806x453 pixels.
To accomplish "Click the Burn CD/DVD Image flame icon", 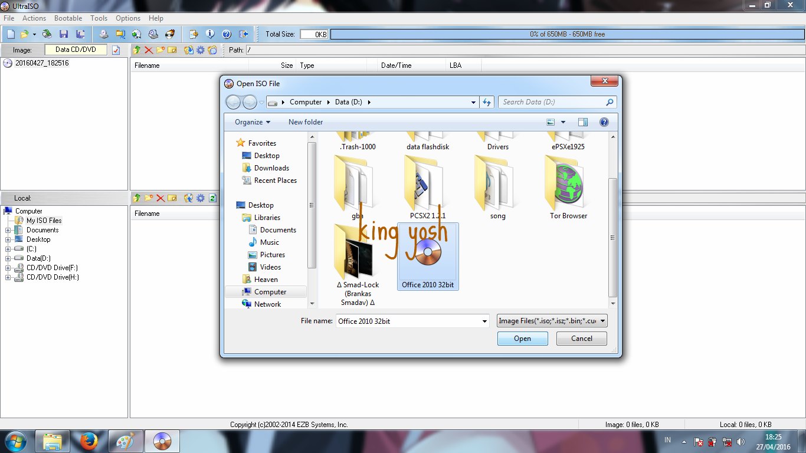I will pos(171,34).
